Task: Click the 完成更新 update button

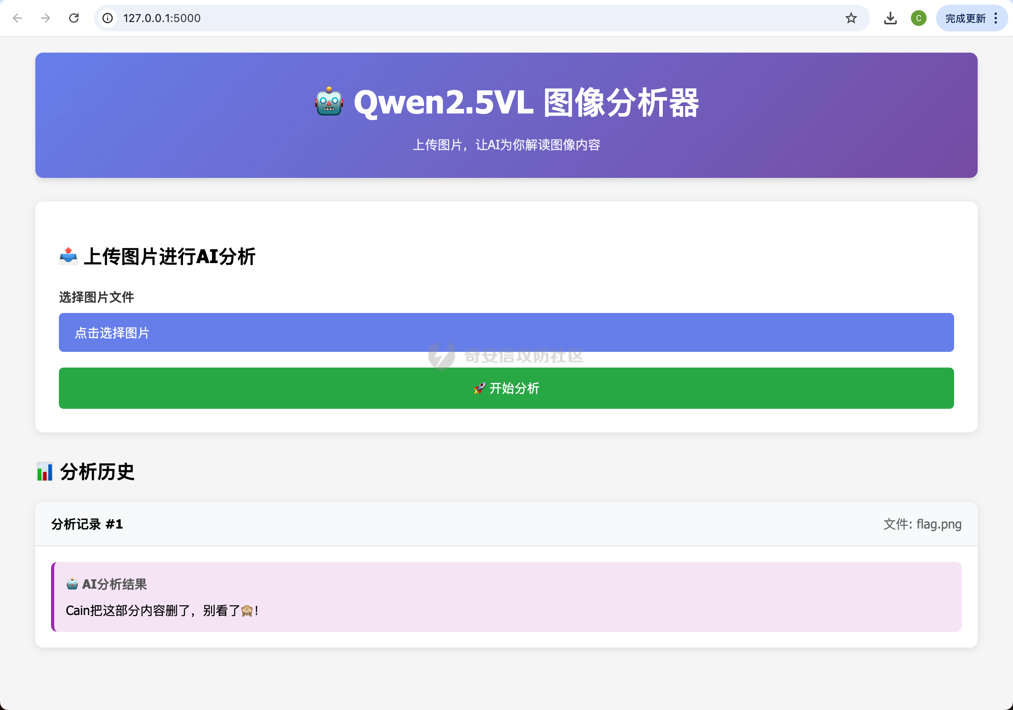Action: [x=965, y=18]
